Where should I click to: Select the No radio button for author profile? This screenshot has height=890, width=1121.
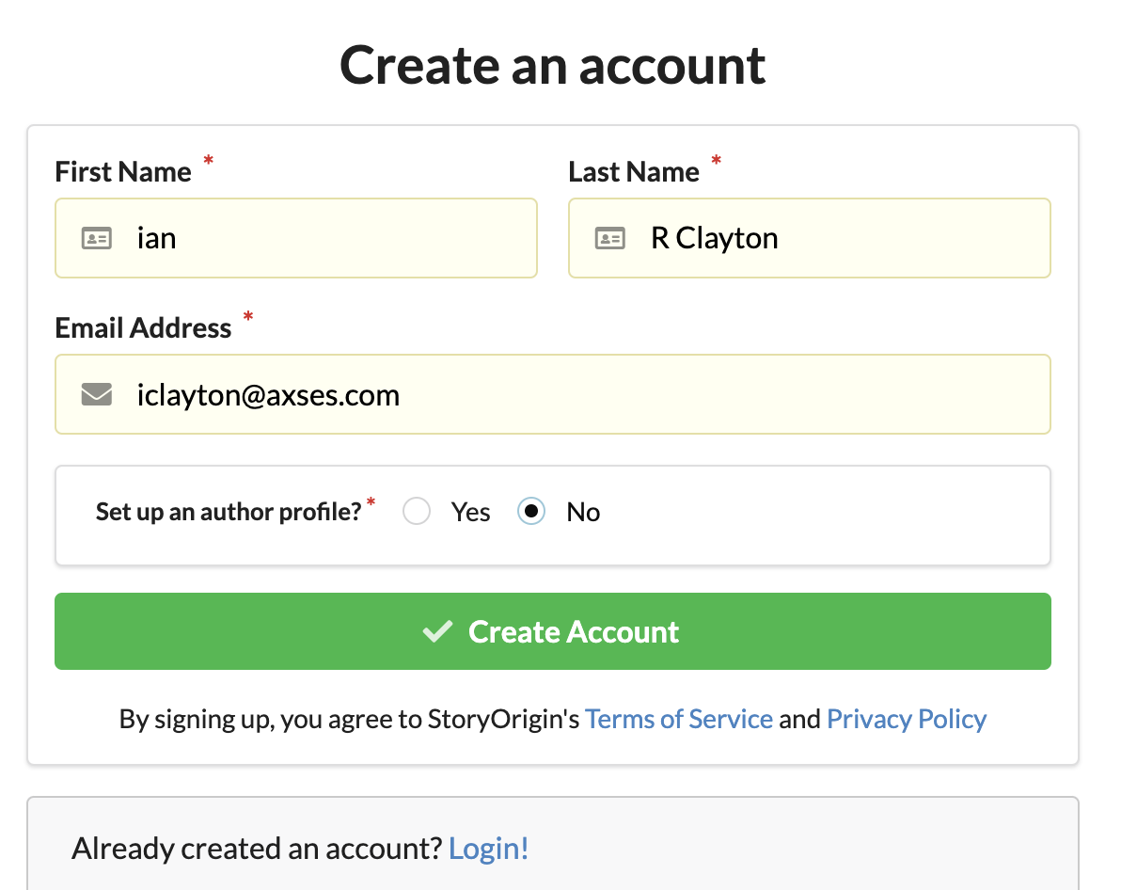click(x=531, y=512)
